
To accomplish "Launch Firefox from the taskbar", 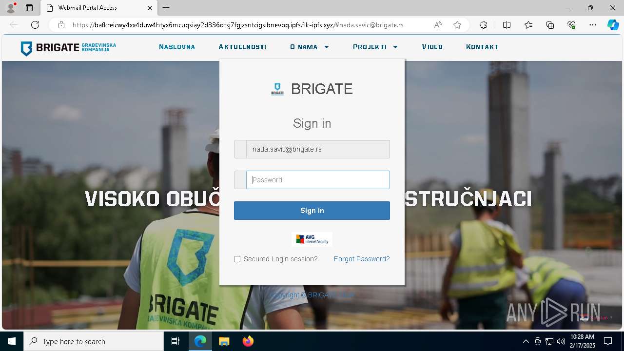I will (x=248, y=341).
